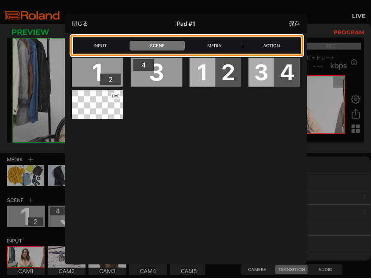This screenshot has height=279, width=372.
Task: Open the settings gear icon
Action: coord(356,99)
